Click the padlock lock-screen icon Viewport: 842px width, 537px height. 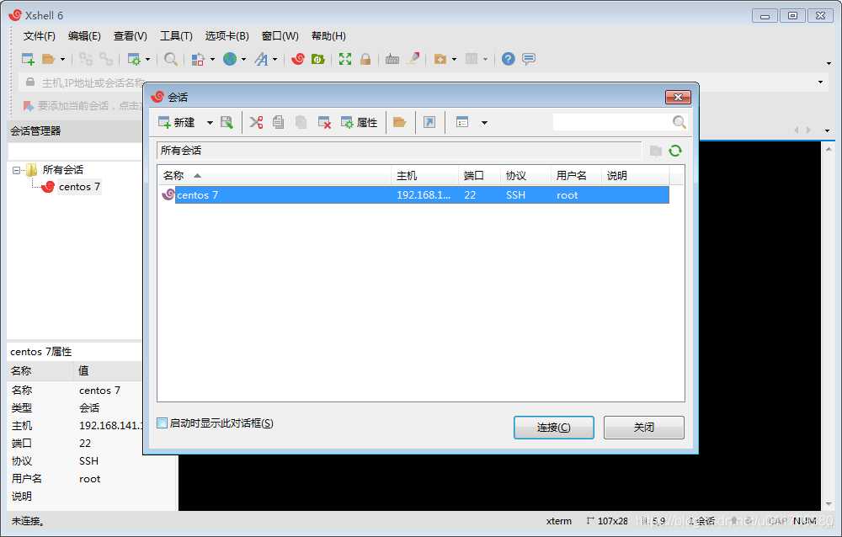tap(365, 59)
